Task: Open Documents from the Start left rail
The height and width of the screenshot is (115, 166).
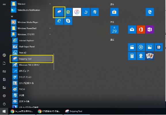Action: point(4,63)
